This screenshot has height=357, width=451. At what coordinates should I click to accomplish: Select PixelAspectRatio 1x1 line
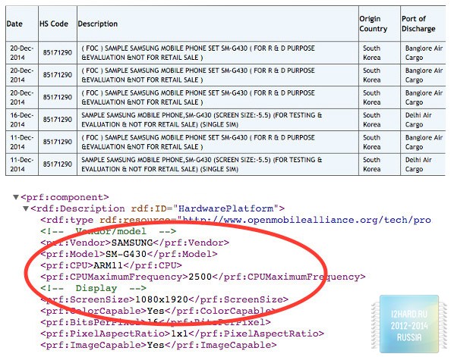click(x=182, y=334)
